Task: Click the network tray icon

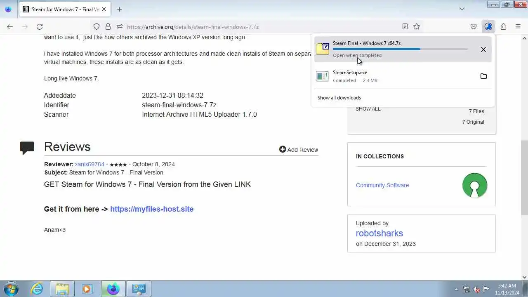Action: coord(467,289)
